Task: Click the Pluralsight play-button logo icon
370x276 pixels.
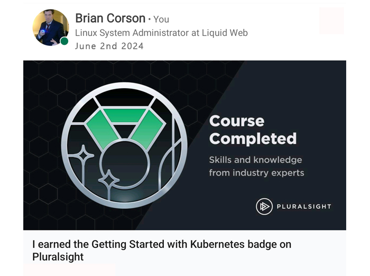Action: (x=264, y=206)
